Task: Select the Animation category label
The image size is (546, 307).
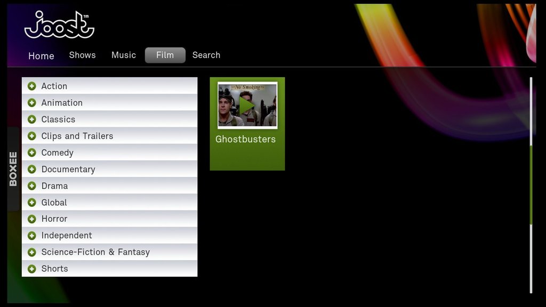Action: pyautogui.click(x=62, y=103)
